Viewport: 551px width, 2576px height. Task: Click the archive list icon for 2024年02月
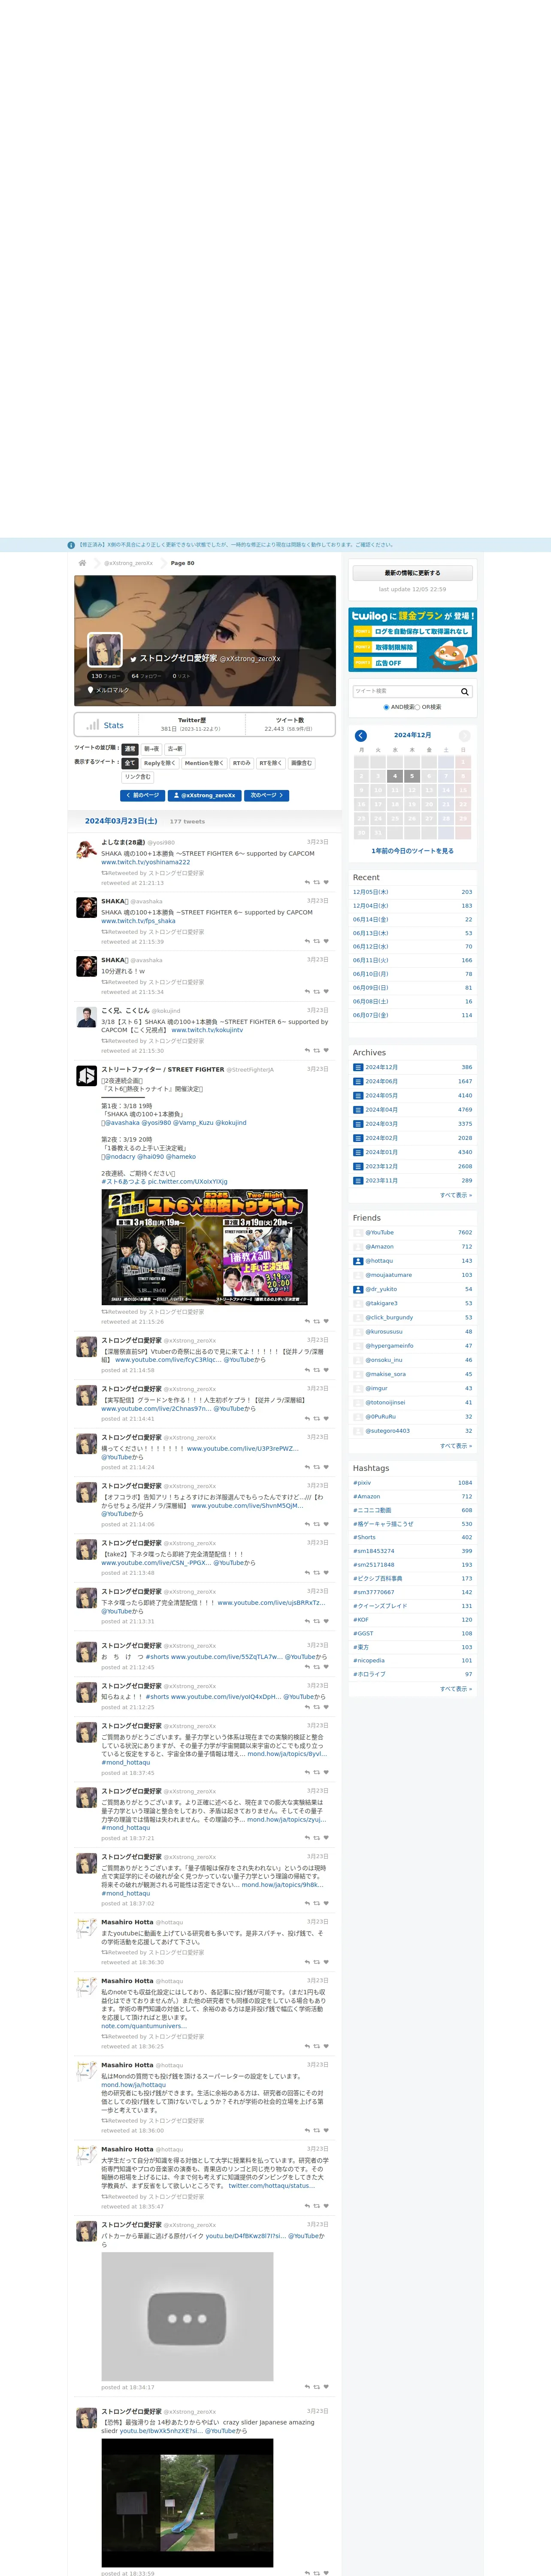pyautogui.click(x=358, y=1138)
